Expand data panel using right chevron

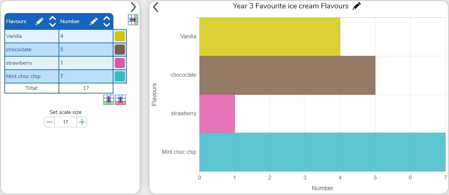(133, 7)
